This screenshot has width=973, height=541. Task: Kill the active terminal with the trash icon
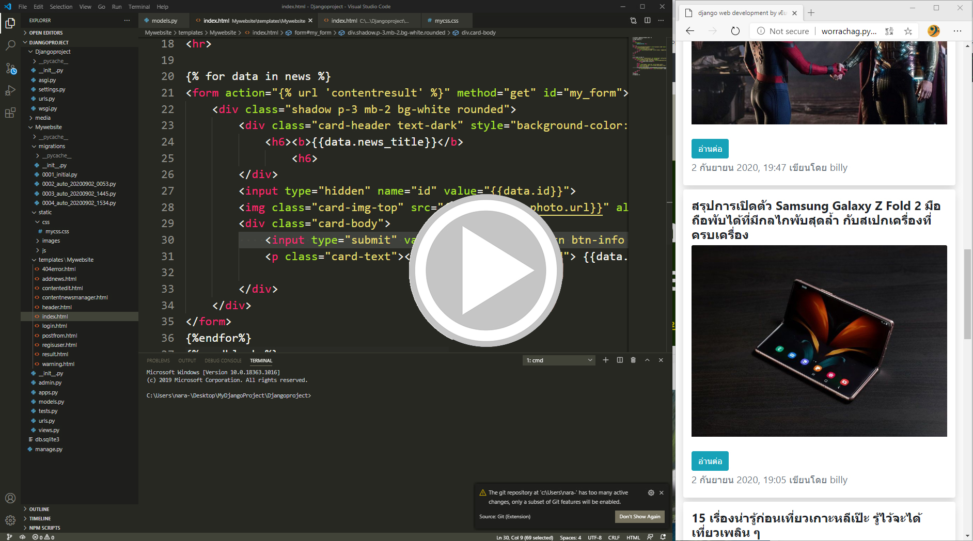point(634,360)
